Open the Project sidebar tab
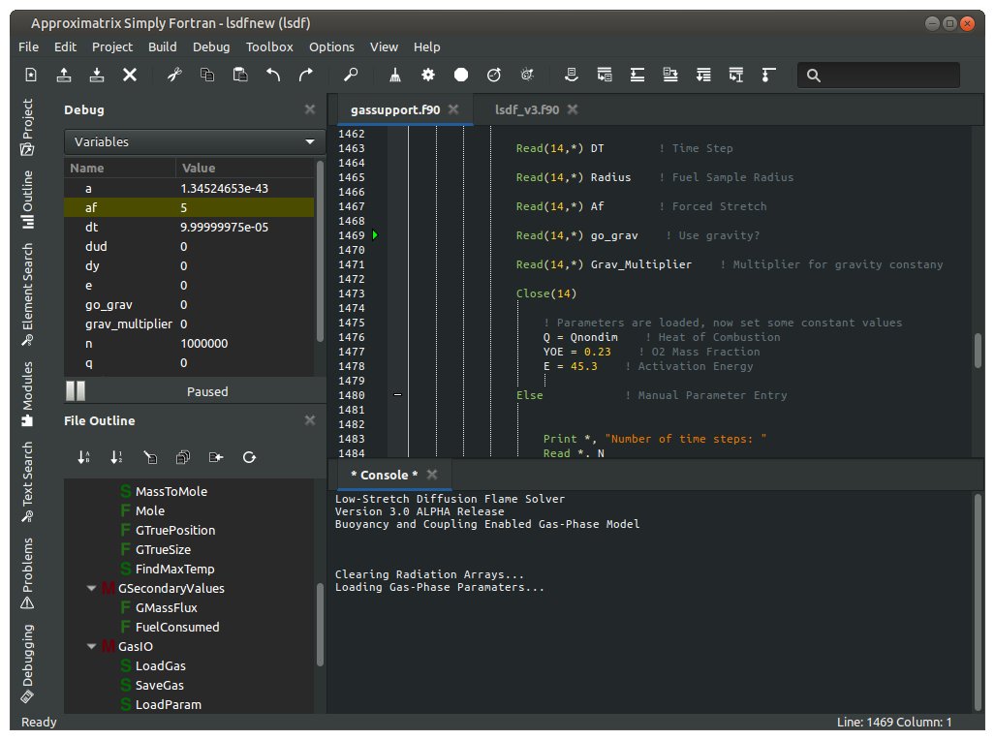This screenshot has height=740, width=995. (27, 127)
